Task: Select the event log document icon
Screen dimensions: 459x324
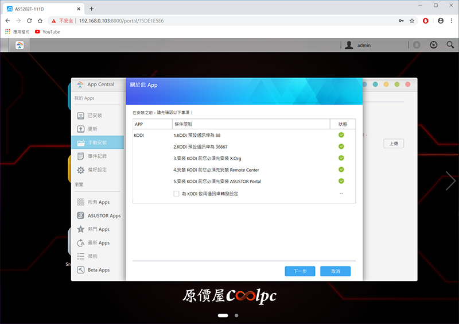Action: pos(80,156)
